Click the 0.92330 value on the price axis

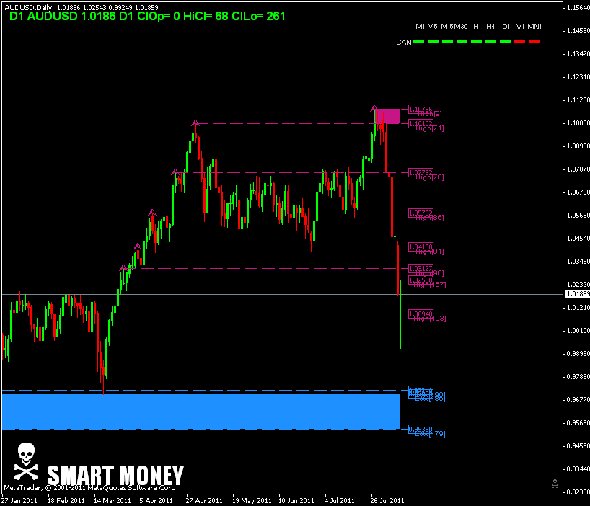pyautogui.click(x=578, y=492)
